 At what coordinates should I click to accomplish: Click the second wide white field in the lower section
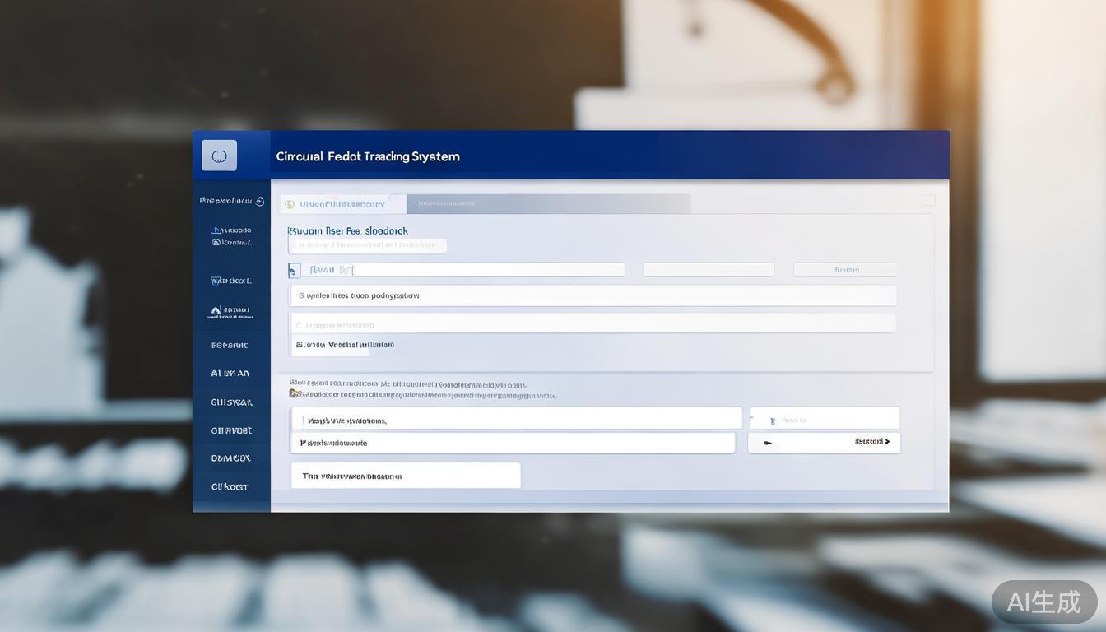tap(512, 443)
